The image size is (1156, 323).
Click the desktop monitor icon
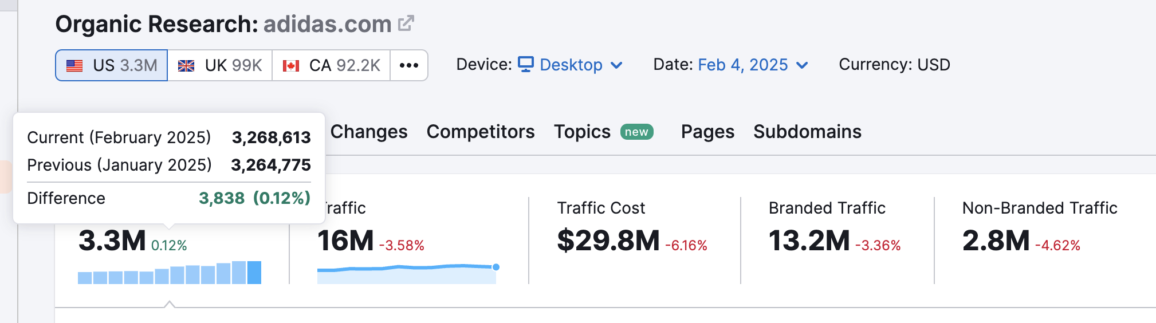(x=526, y=64)
